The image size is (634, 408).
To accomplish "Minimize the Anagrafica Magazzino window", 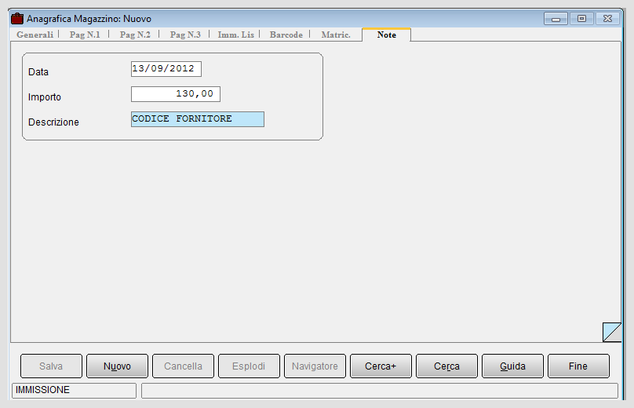I will click(x=556, y=19).
